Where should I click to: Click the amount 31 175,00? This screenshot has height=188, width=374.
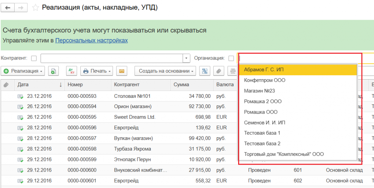click(200, 149)
